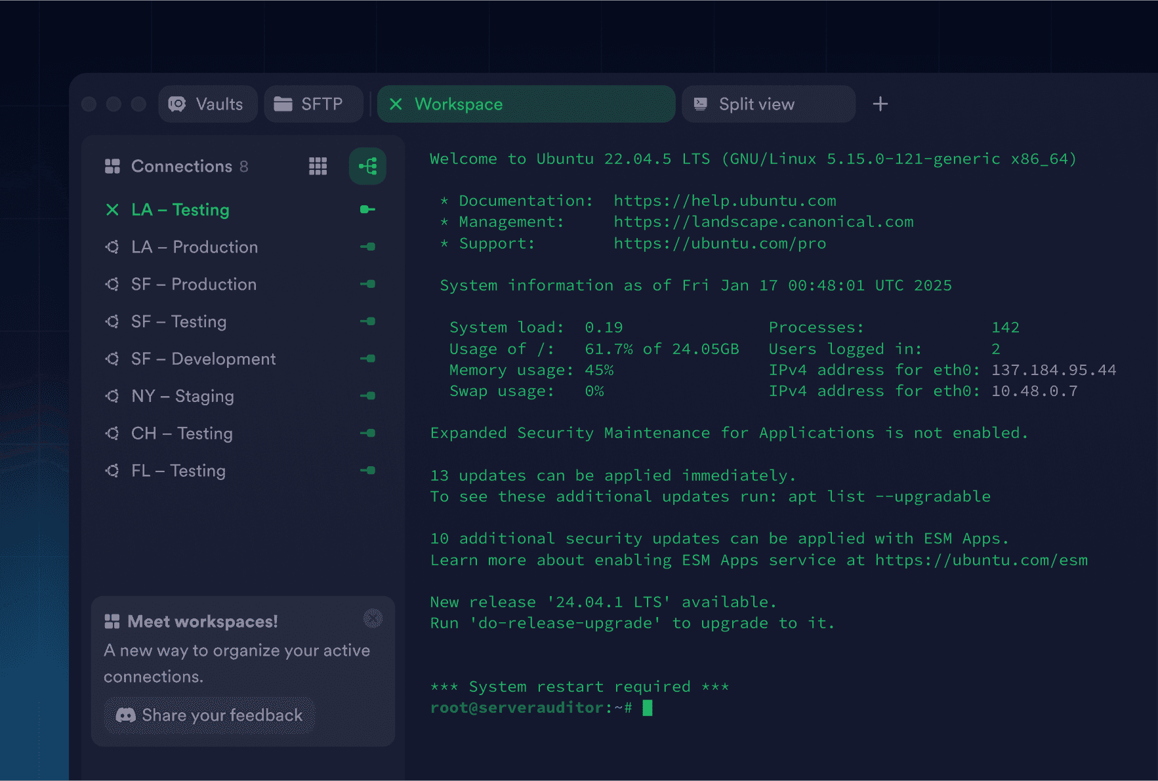This screenshot has width=1158, height=781.
Task: Switch to the SFTP tab
Action: pos(314,104)
